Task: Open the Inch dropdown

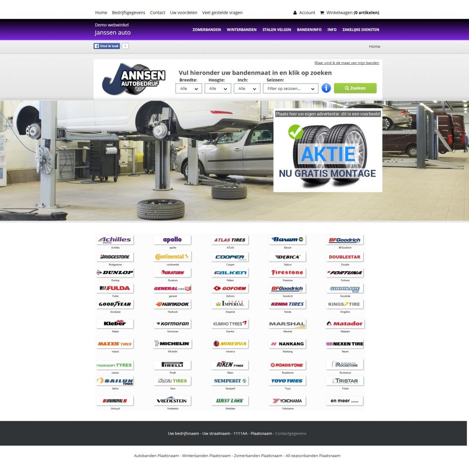Action: tap(247, 88)
